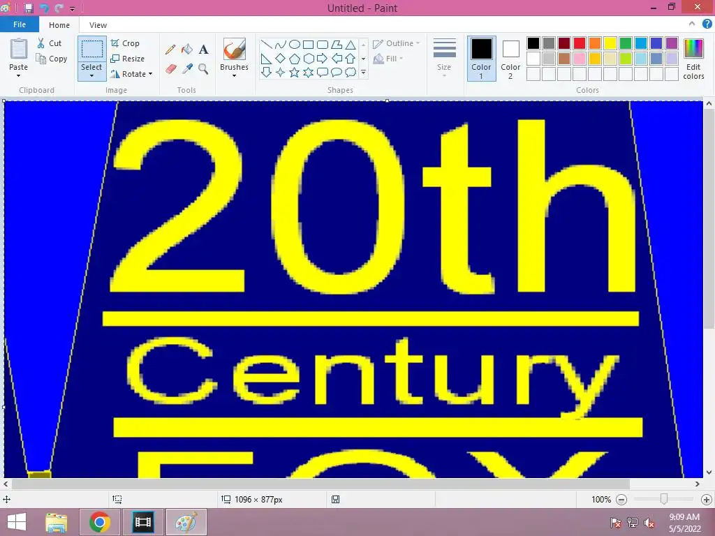Adjust the zoom slider handle

tap(664, 500)
